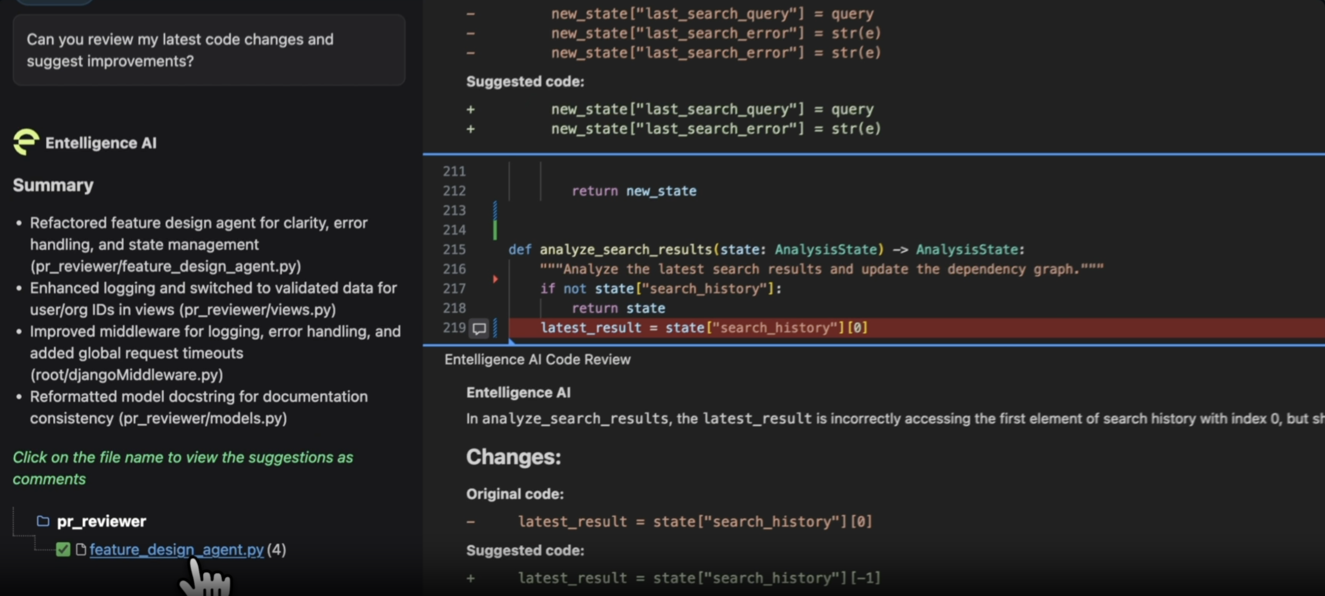Select the pr_reviewer folder row
The width and height of the screenshot is (1325, 596).
point(92,521)
